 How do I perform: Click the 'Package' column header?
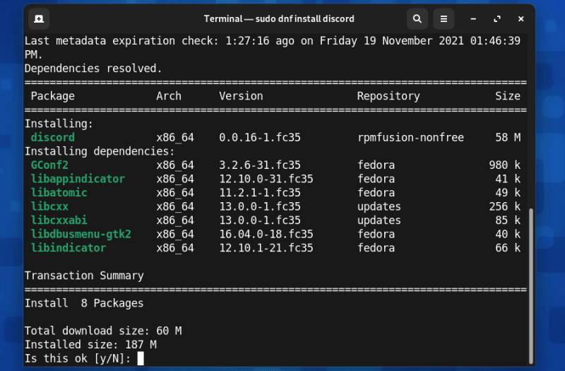(x=52, y=96)
